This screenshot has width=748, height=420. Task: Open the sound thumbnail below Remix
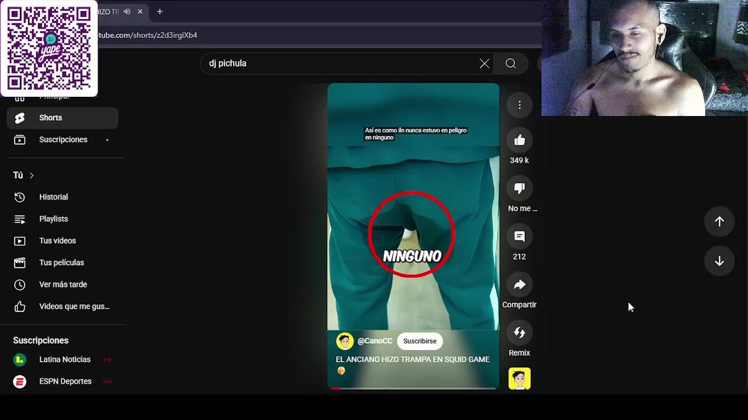tap(520, 379)
